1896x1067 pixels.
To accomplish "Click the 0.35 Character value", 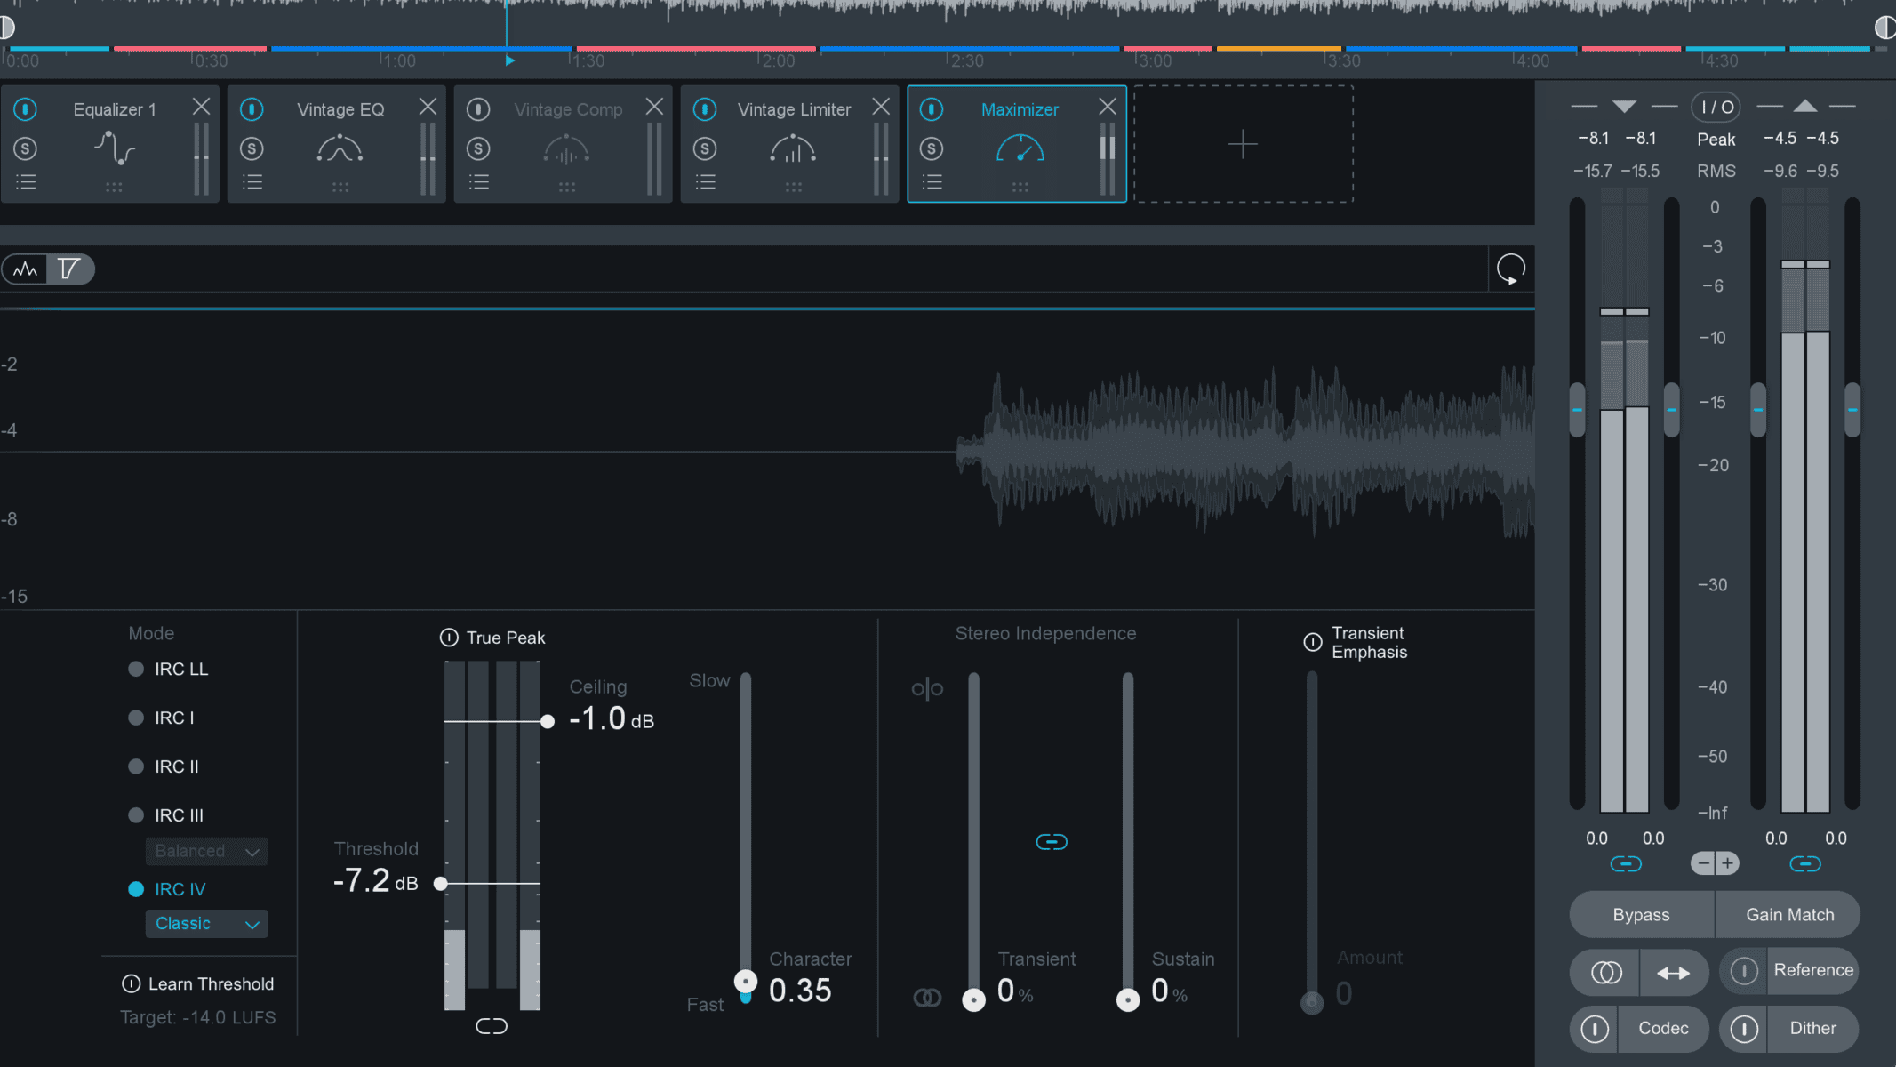I will pos(800,991).
